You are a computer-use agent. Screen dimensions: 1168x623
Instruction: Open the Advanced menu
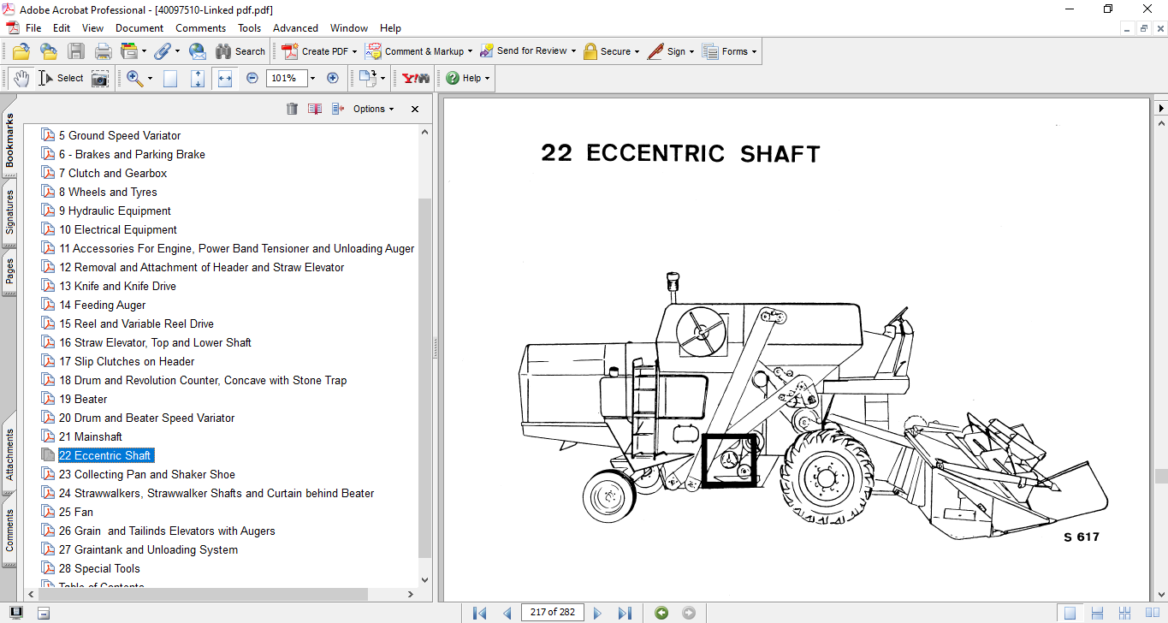[x=295, y=28]
